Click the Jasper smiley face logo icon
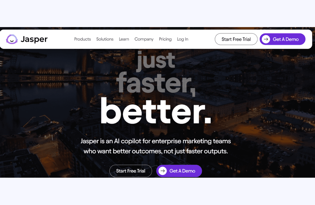This screenshot has width=315, height=205. [x=12, y=39]
